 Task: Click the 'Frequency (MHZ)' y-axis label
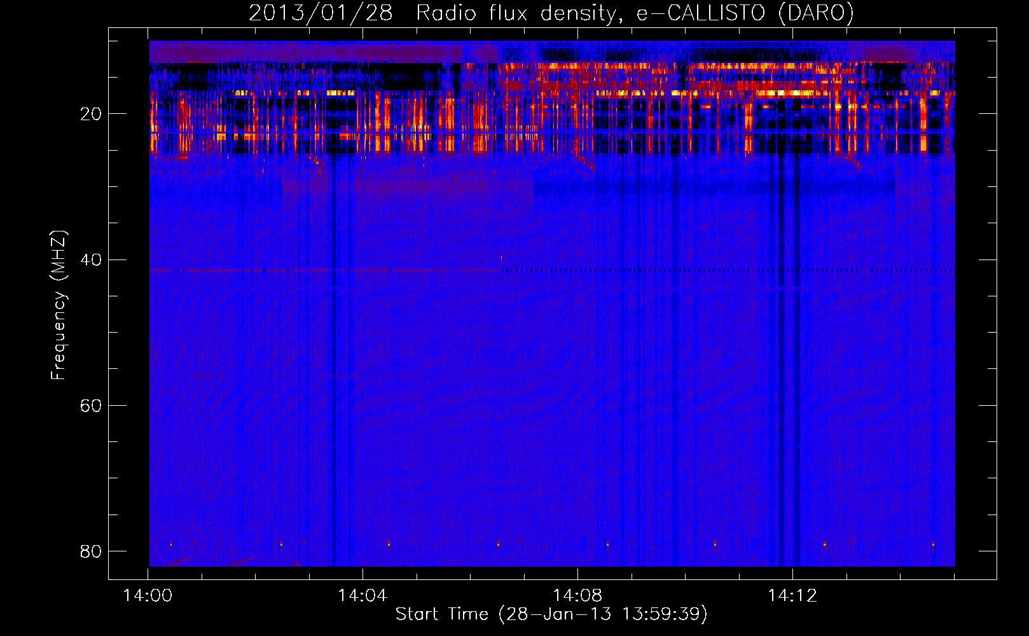[x=58, y=305]
